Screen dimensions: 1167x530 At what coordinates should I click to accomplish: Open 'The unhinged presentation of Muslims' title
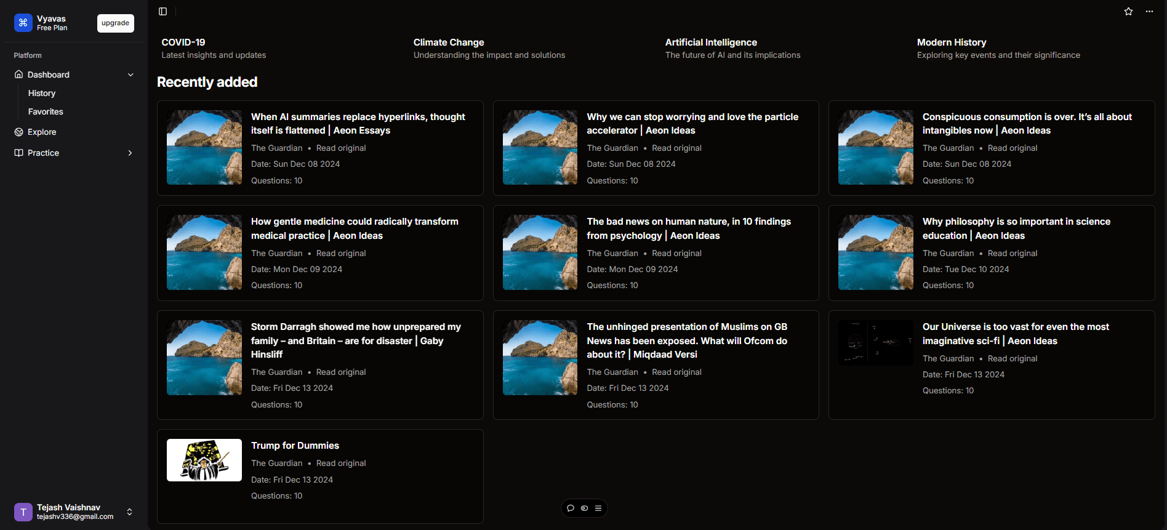pos(687,340)
